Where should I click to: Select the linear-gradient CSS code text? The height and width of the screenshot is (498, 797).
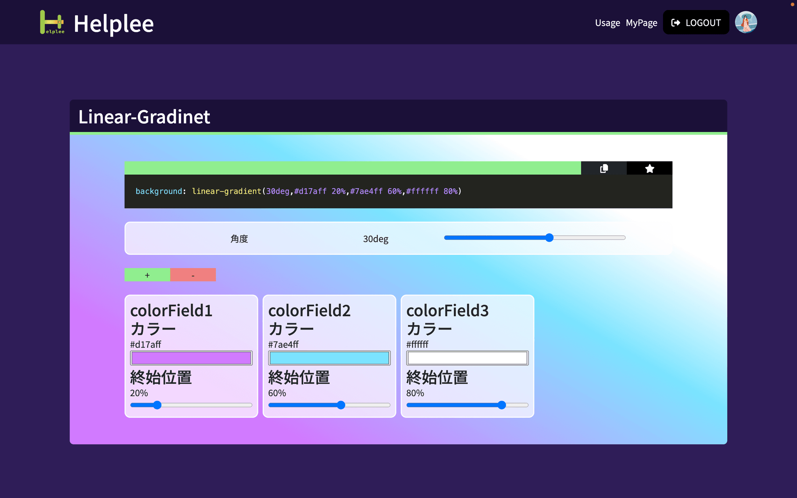coord(298,191)
